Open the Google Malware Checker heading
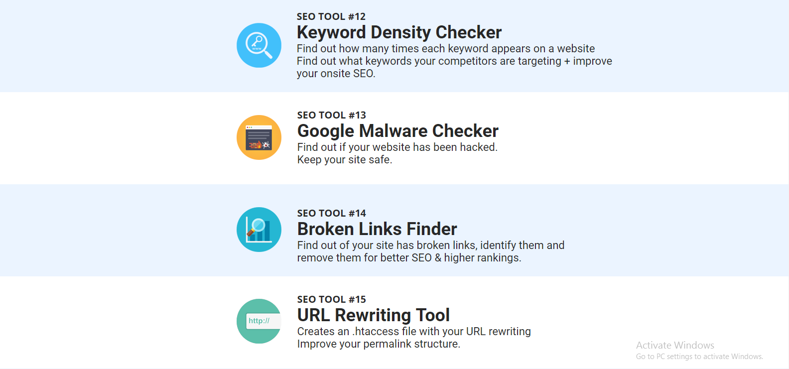 (397, 131)
